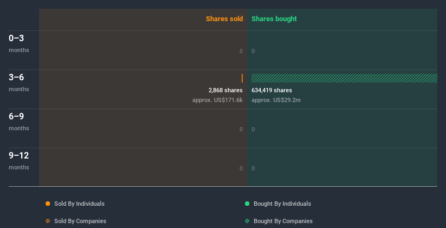Click the approx. US$29.2m amount
Screen dimensions: 446x228
(x=276, y=100)
